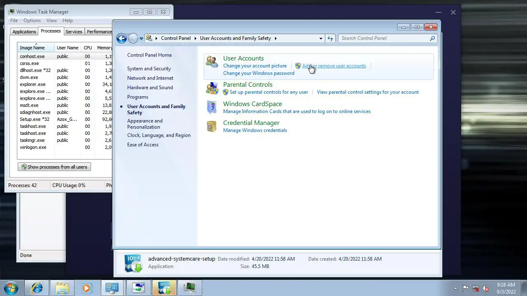Click the forward arrow in Control Panel
Screen dimensions: 527x296
[x=133, y=39]
